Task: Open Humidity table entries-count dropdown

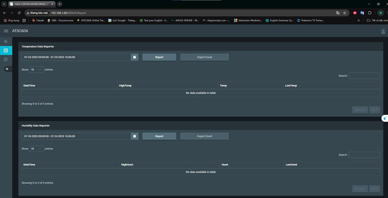Action: pos(36,149)
